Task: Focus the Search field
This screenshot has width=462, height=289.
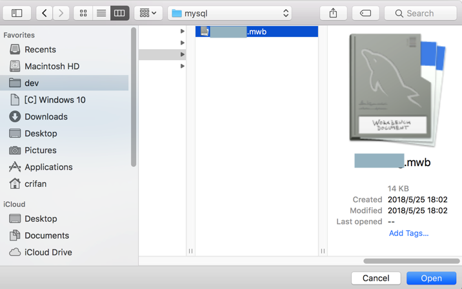Action: pos(421,14)
